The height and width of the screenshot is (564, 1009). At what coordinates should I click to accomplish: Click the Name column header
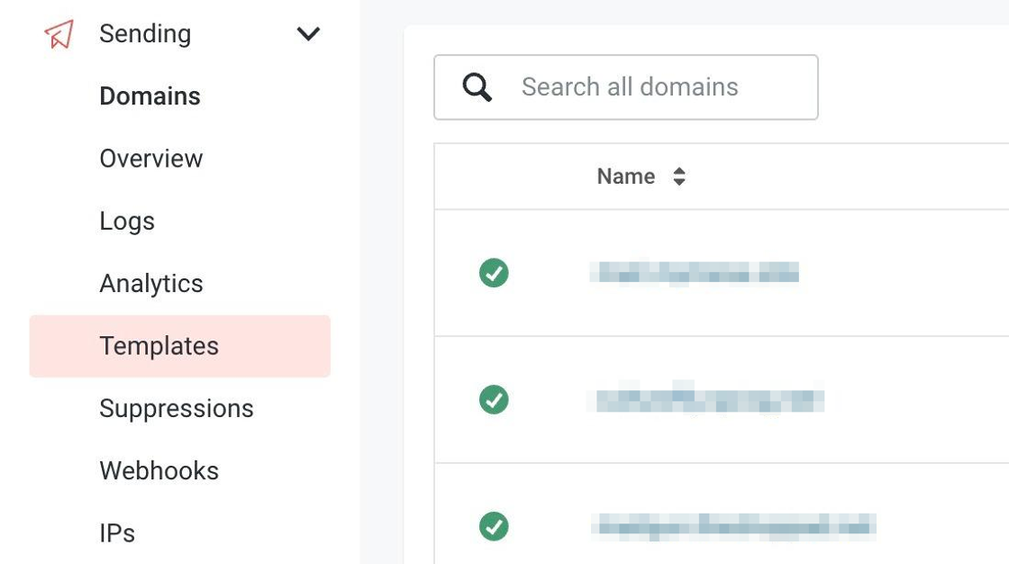[625, 177]
